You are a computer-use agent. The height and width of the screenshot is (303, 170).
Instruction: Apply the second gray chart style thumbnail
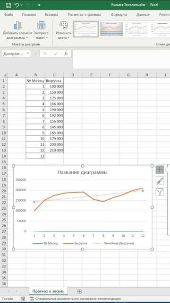(111, 29)
